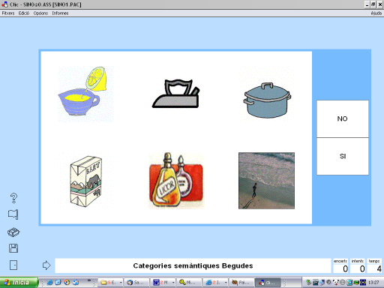This screenshot has width=384, height=288.
Task: Click the sidebar icon below the flag
Action: coord(13,232)
